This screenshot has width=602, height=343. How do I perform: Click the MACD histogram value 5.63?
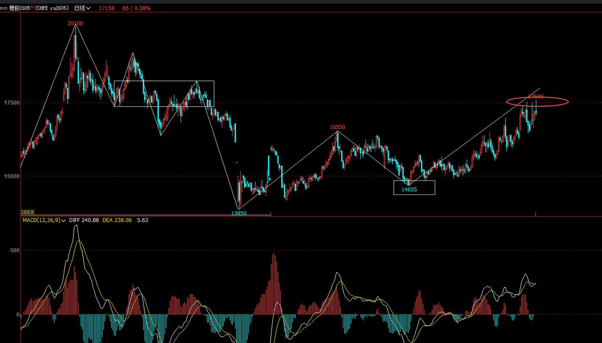[143, 220]
